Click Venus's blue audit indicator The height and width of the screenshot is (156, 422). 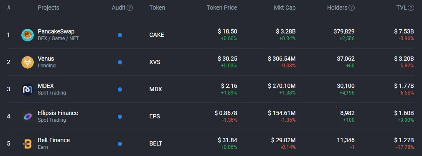point(120,62)
